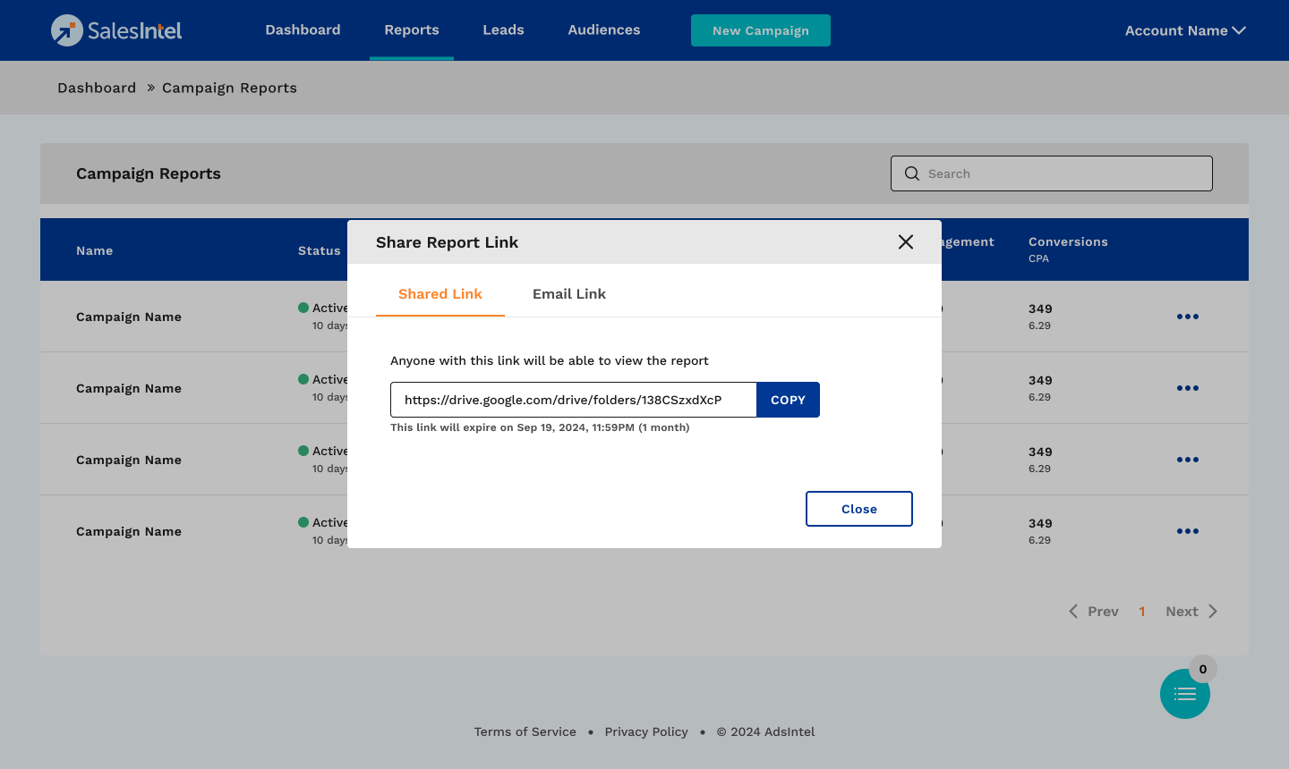
Task: Click the SalesIntel logo
Action: [116, 30]
